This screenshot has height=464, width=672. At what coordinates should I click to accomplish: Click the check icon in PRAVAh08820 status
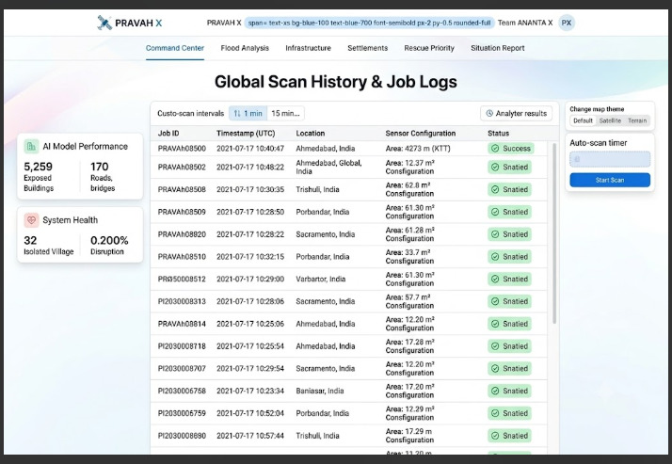coord(495,234)
